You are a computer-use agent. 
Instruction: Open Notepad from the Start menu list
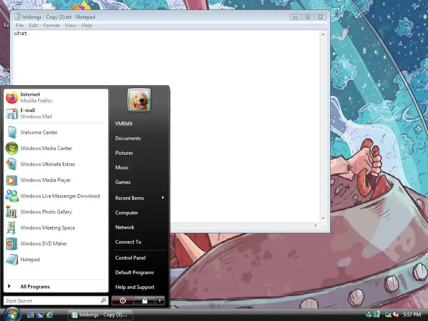tap(56, 259)
